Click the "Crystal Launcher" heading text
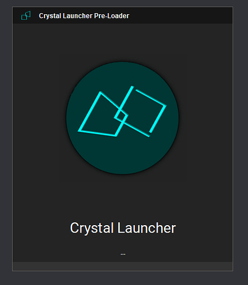Viewport: 248px width, 285px height. point(123,228)
